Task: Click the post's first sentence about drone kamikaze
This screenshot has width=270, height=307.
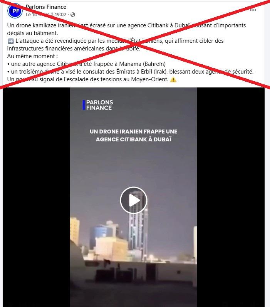Action: 126,29
